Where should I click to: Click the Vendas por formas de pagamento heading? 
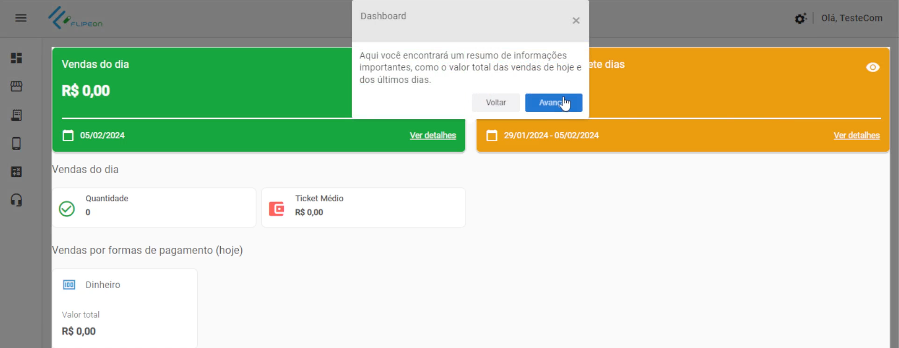tap(147, 250)
